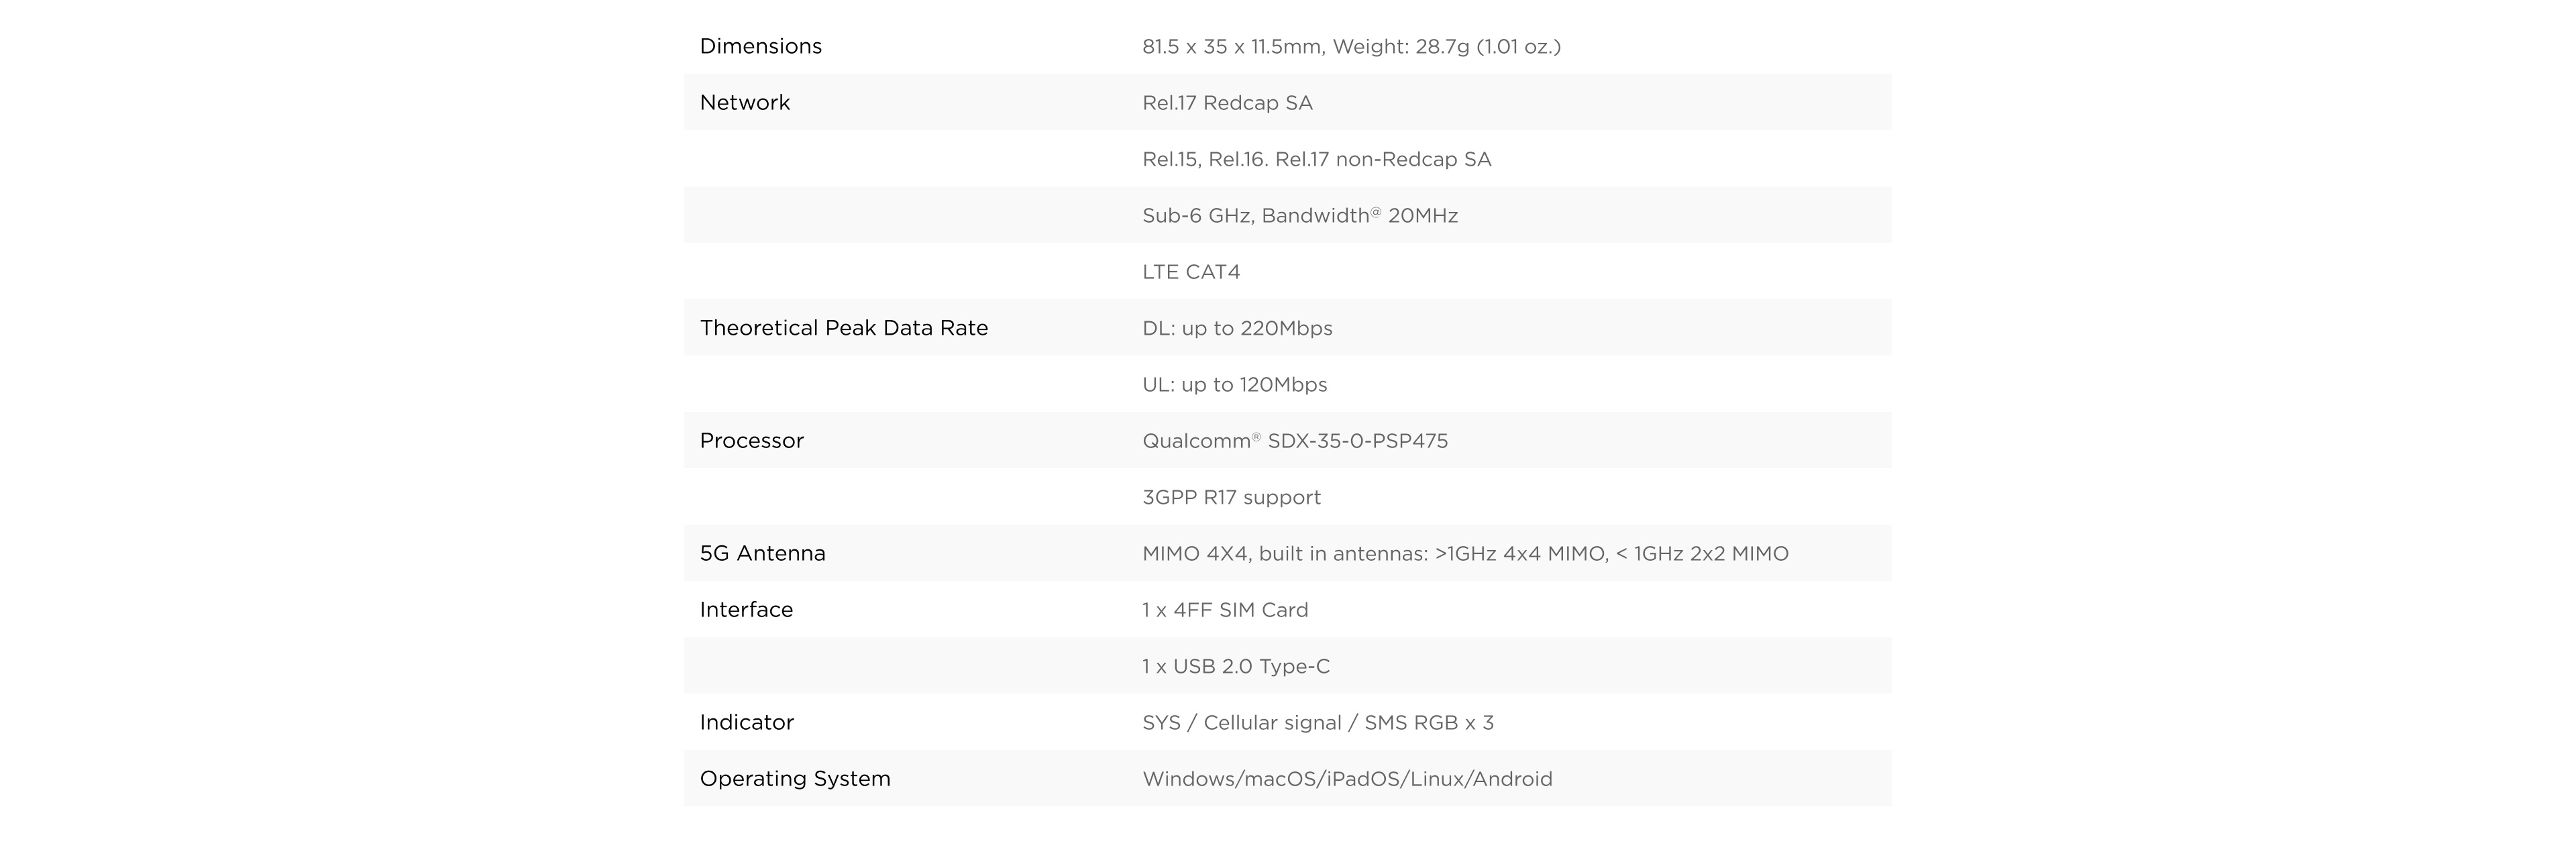Image resolution: width=2576 pixels, height=868 pixels.
Task: Select the Qualcomm SDX-35-0-PSP475 text
Action: [x=1294, y=441]
